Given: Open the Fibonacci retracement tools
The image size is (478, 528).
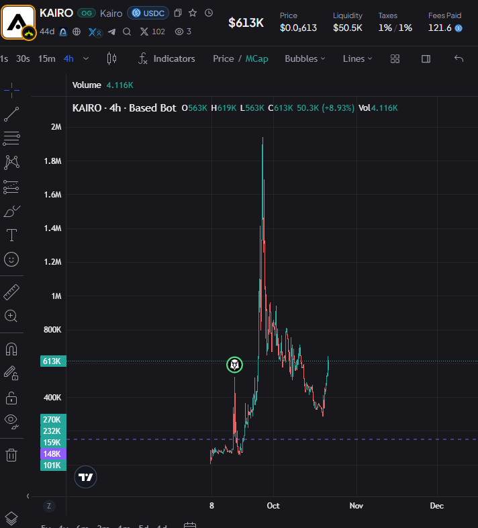Looking at the screenshot, I should (x=11, y=138).
